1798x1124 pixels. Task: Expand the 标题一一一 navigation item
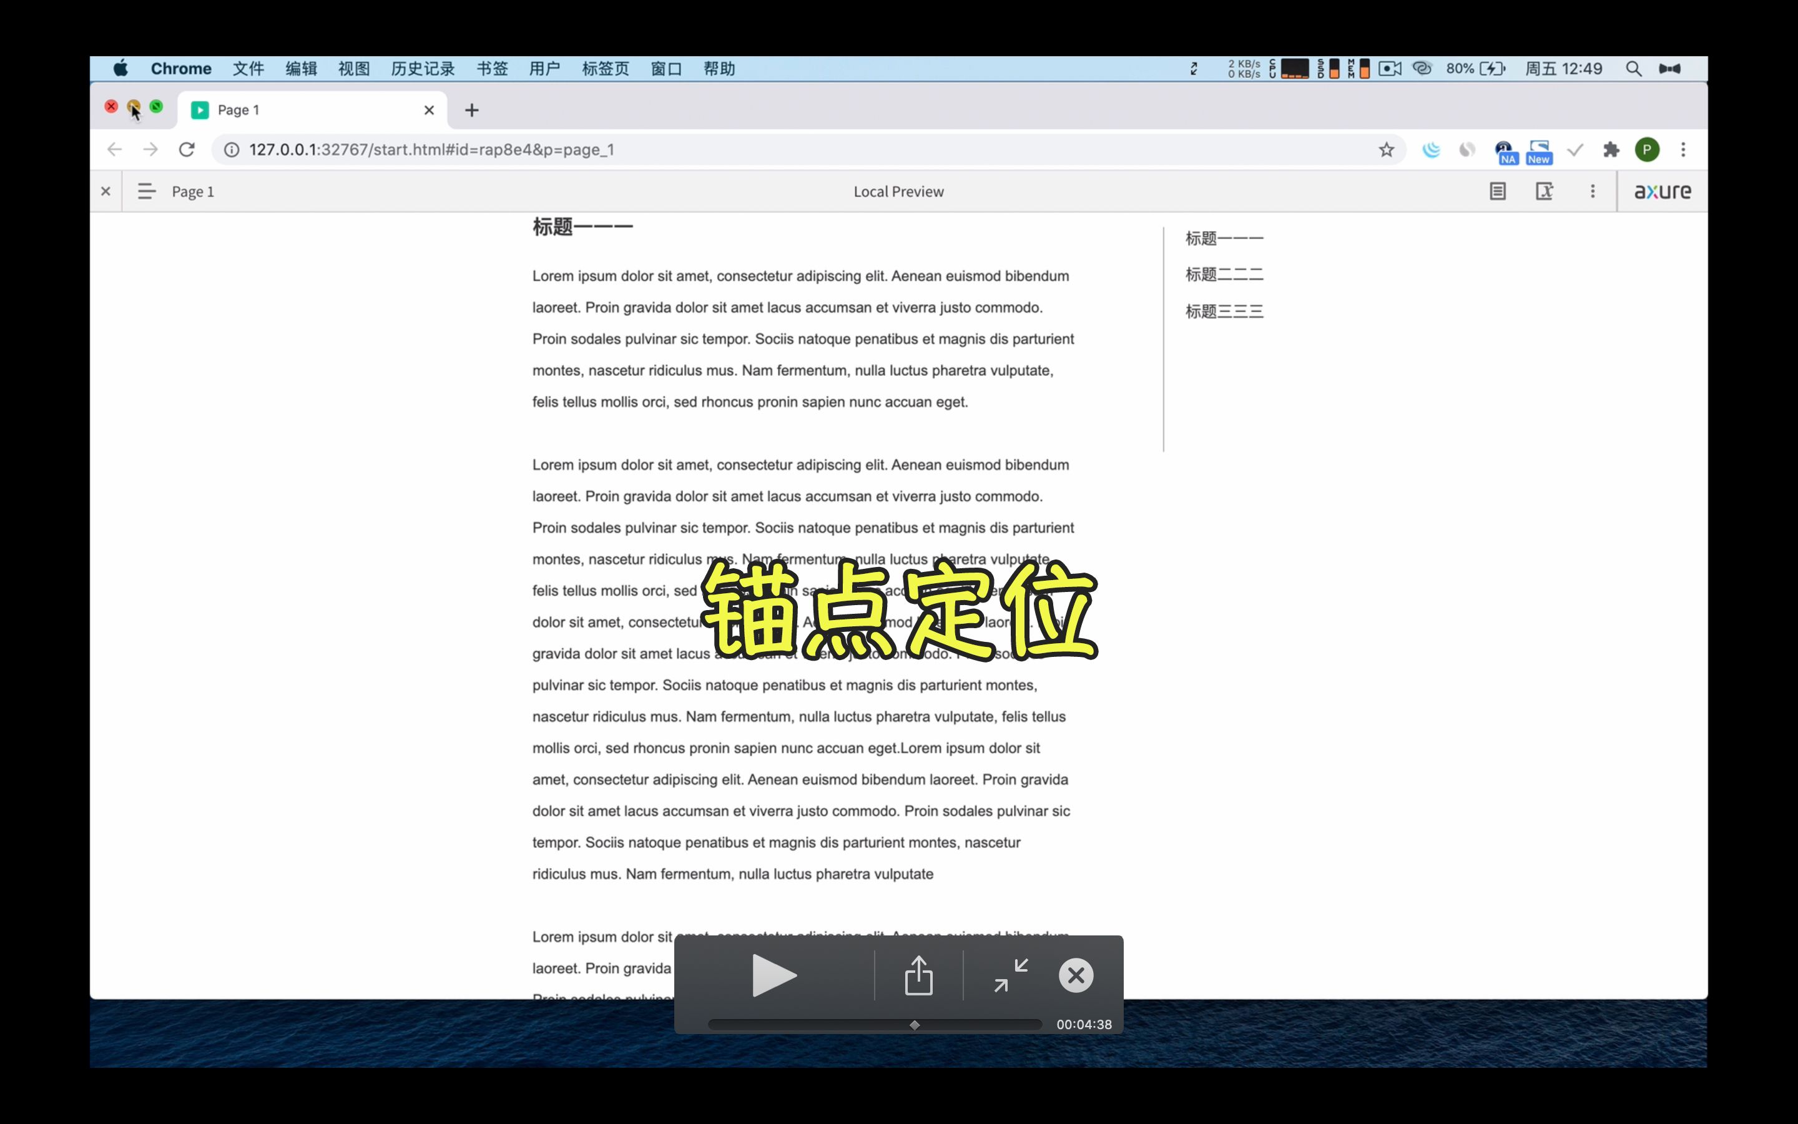click(x=1222, y=237)
